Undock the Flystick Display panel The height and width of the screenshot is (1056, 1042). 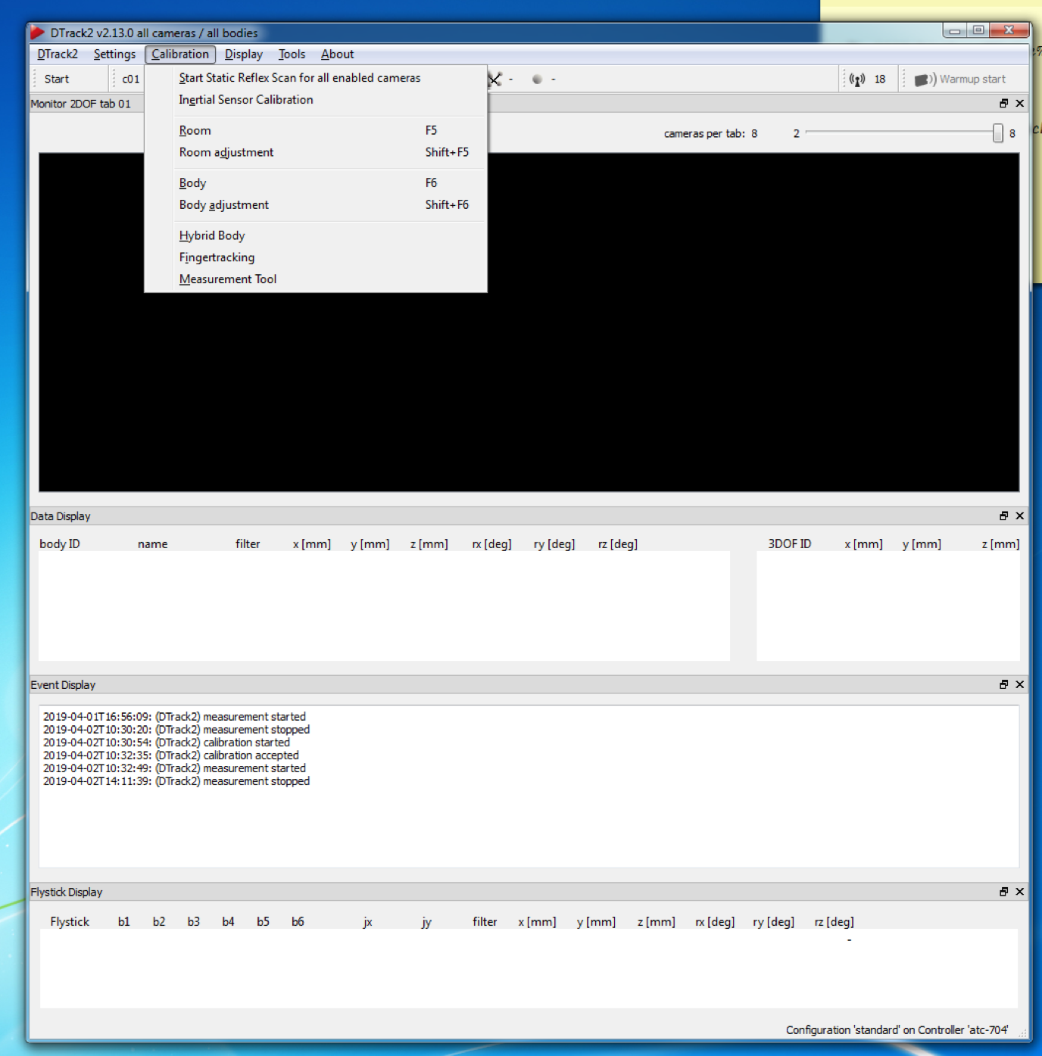[x=1003, y=892]
